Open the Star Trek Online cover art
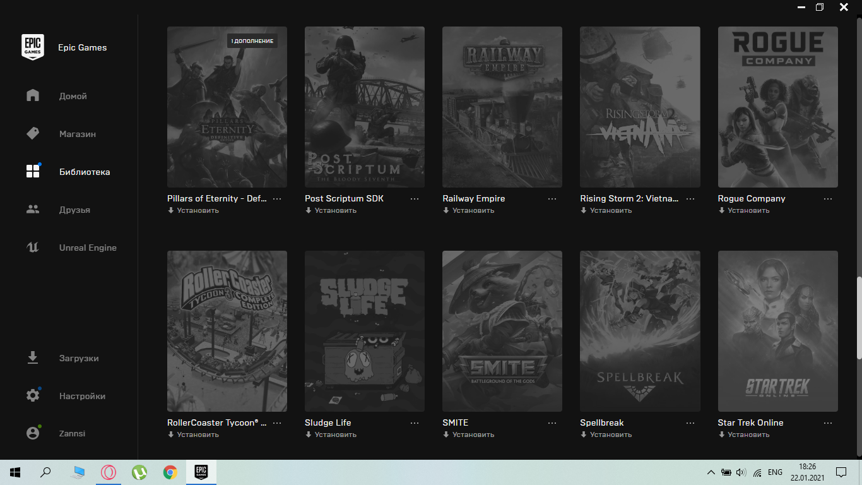 (778, 331)
